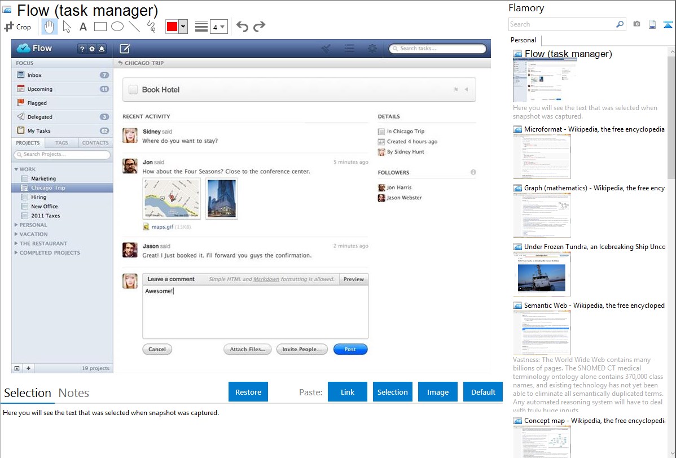This screenshot has height=458, width=676.
Task: Open the Upcoming focus item
Action: tap(63, 89)
